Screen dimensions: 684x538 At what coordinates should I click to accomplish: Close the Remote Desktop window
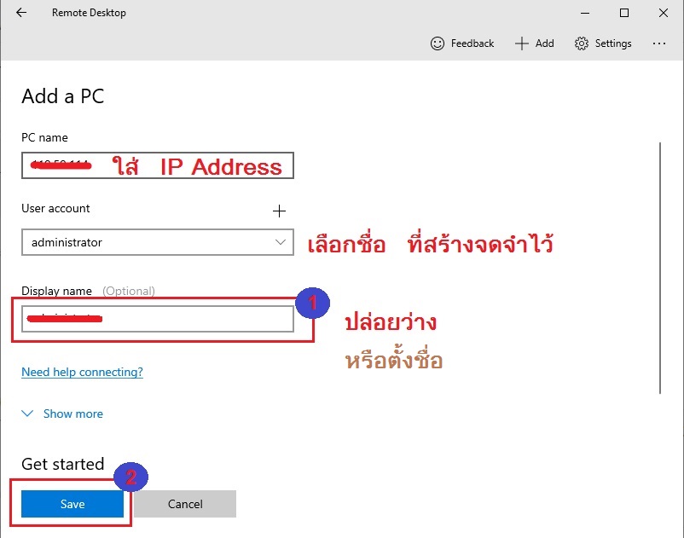tap(664, 13)
